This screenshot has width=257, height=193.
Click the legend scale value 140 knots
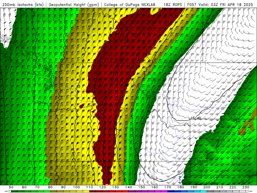click(x=128, y=187)
